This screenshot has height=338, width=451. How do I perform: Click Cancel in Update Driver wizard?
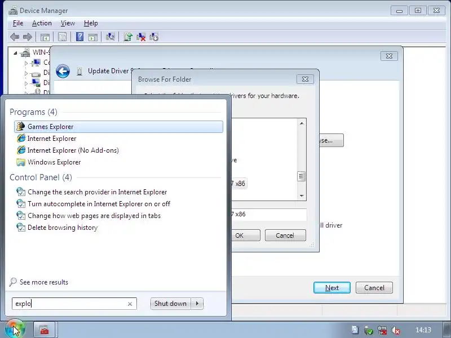tap(374, 288)
